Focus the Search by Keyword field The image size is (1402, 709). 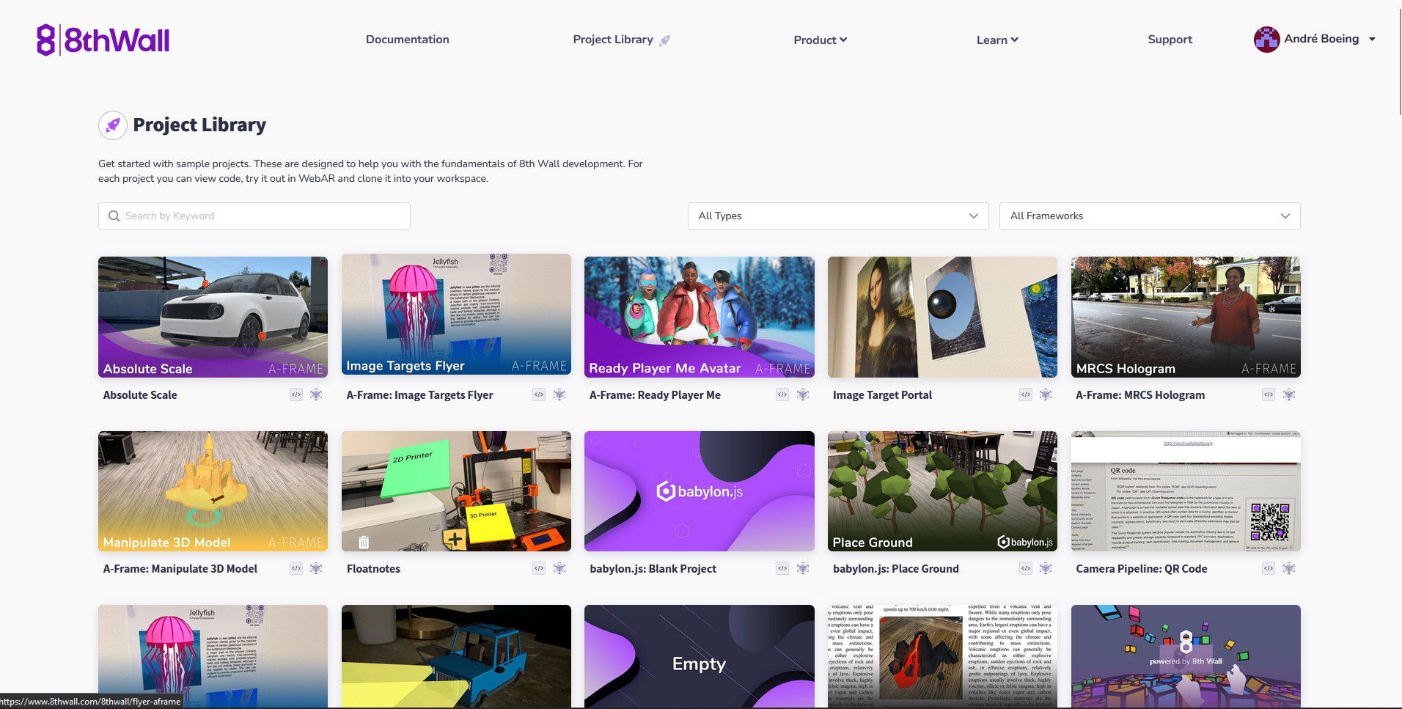click(254, 216)
